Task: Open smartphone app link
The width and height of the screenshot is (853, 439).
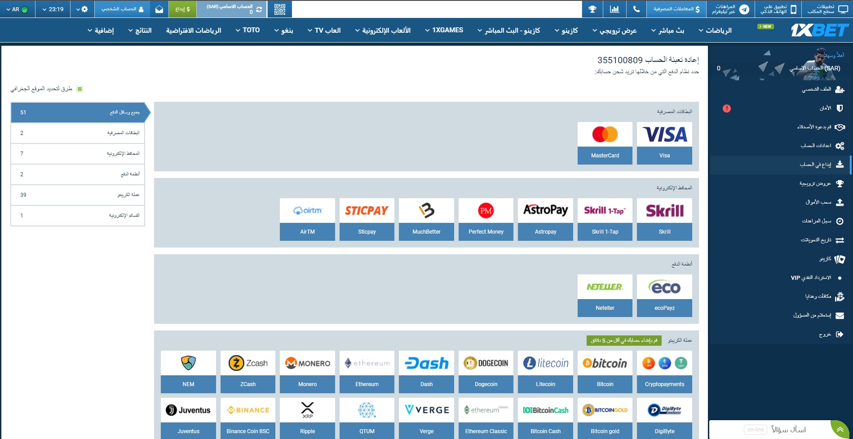Action: 778,9
